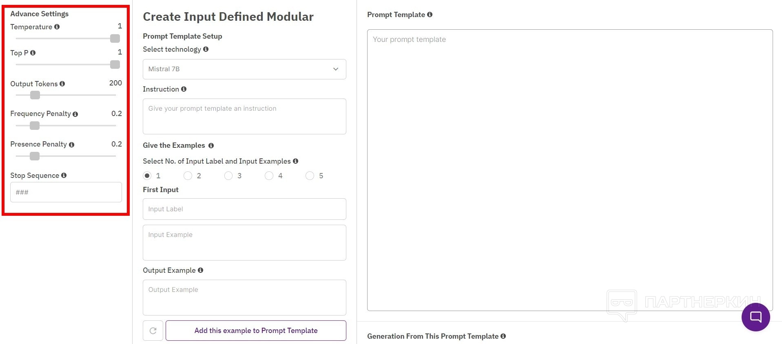Image resolution: width=782 pixels, height=344 pixels.
Task: Select 2 input examples radio button
Action: tap(188, 176)
